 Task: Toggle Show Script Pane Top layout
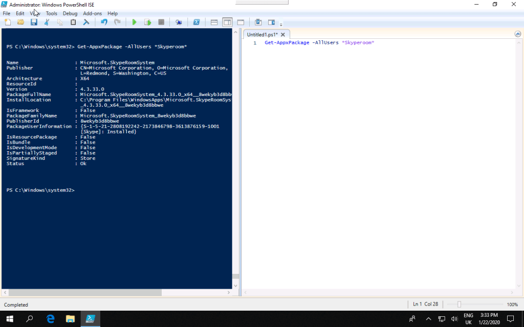coord(214,22)
